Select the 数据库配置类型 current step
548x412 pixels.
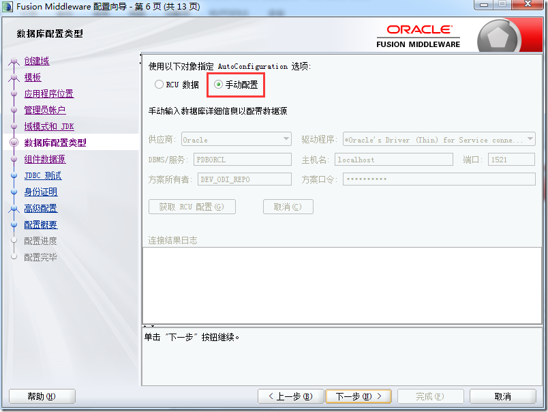point(55,143)
